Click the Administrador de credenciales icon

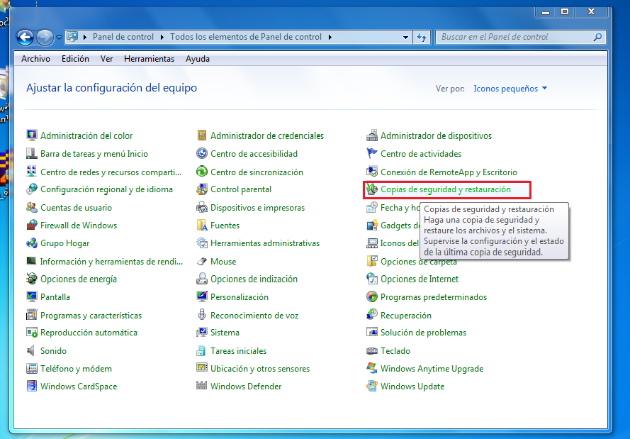tap(202, 135)
